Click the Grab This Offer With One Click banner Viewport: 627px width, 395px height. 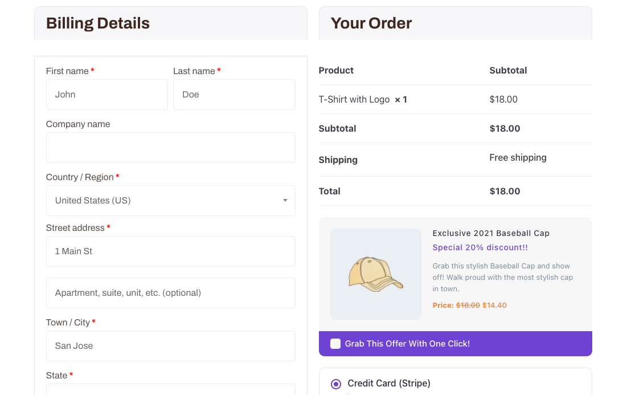[x=456, y=344]
